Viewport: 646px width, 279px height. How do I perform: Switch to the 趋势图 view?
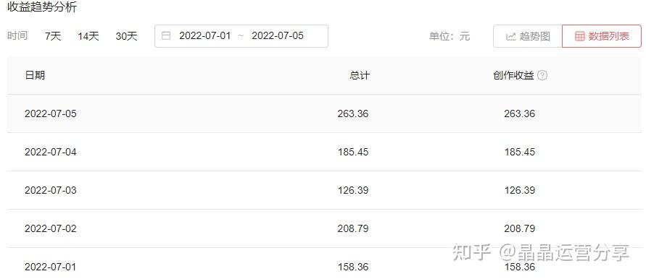(x=528, y=36)
